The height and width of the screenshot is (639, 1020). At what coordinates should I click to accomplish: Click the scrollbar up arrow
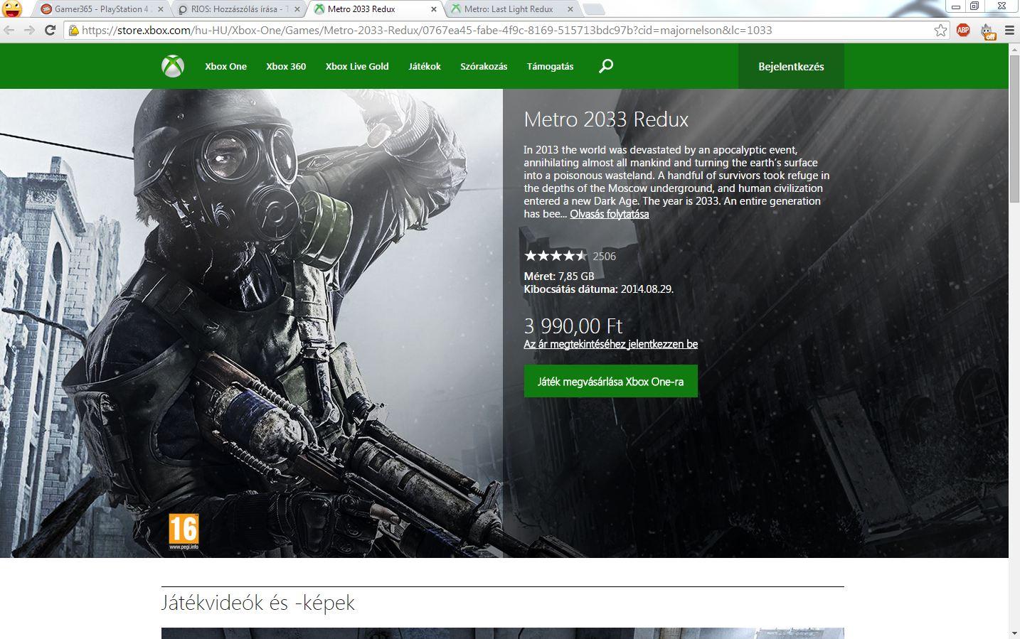point(1014,49)
